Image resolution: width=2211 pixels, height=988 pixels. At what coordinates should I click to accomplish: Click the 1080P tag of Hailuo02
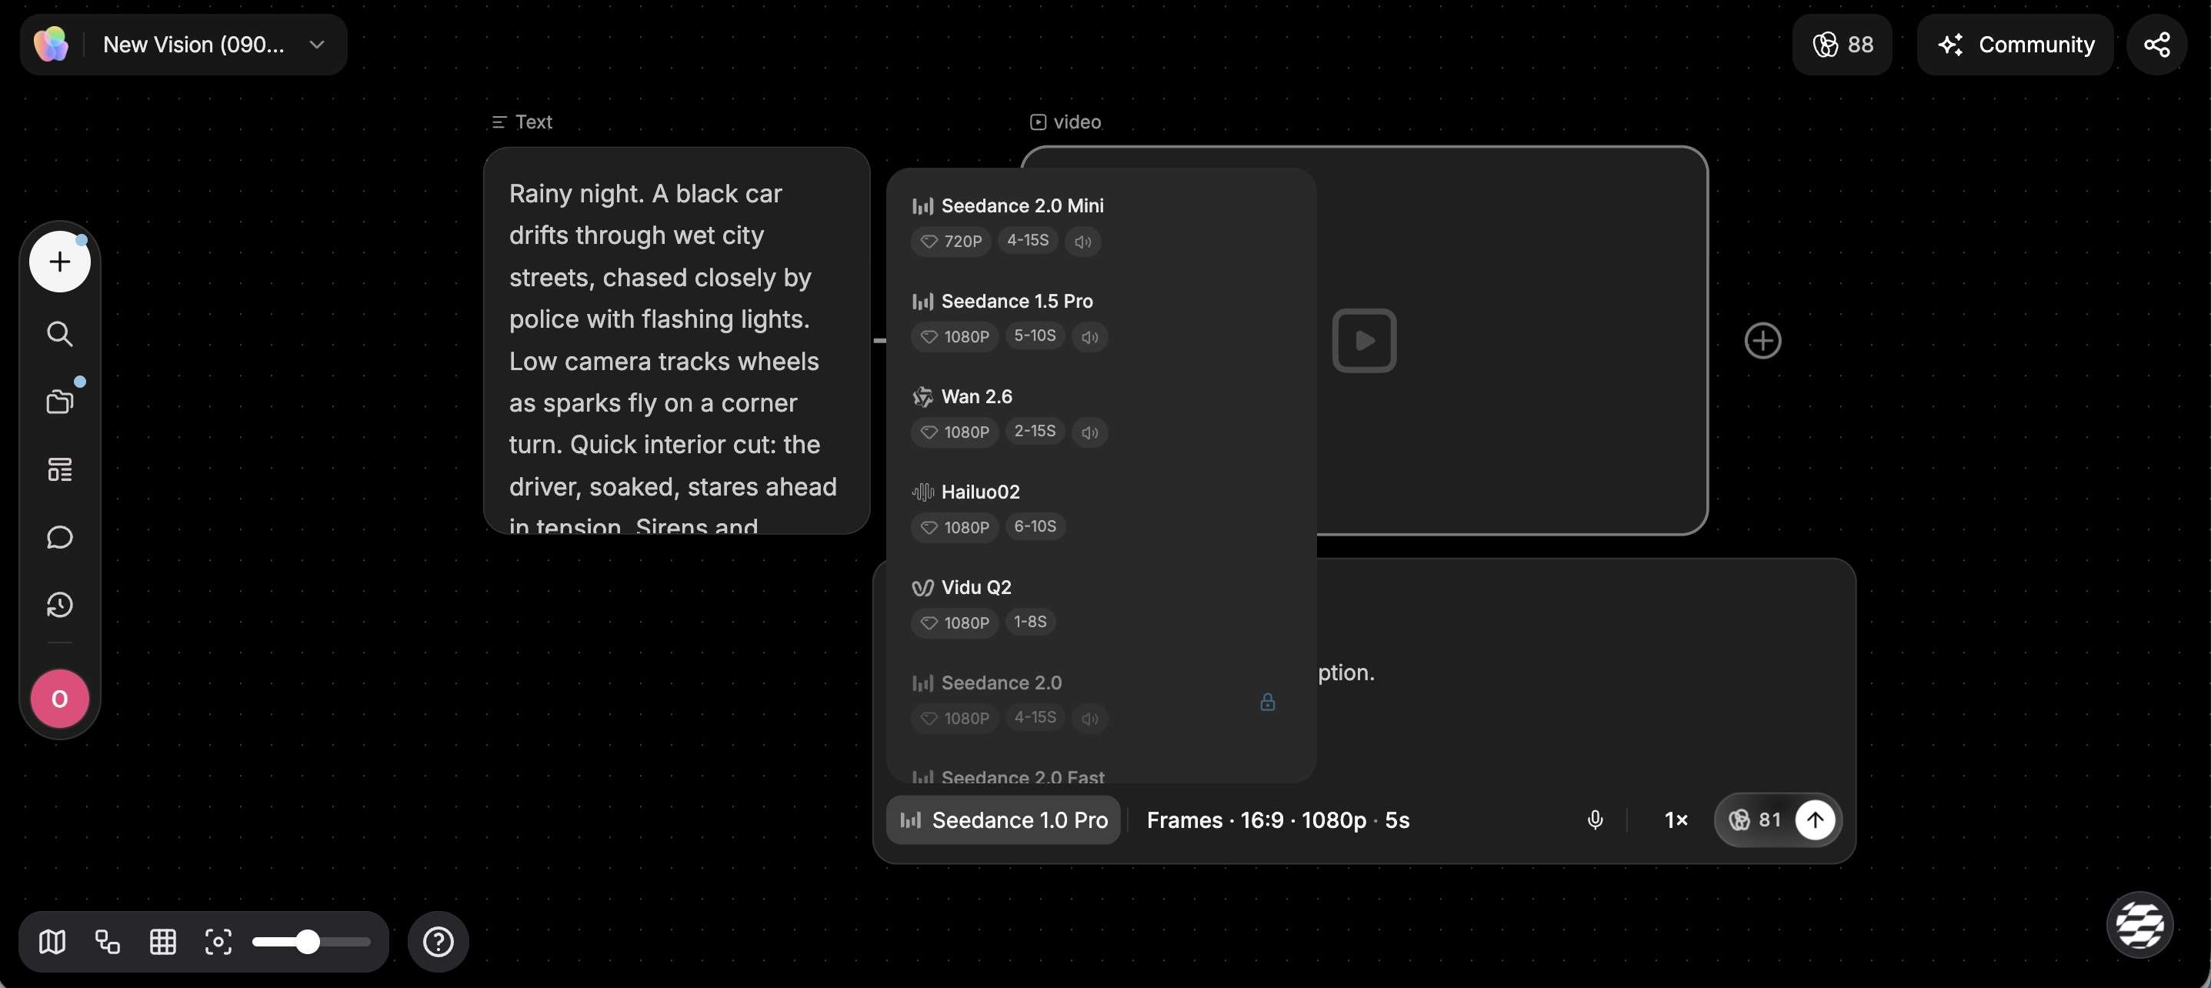pos(955,527)
